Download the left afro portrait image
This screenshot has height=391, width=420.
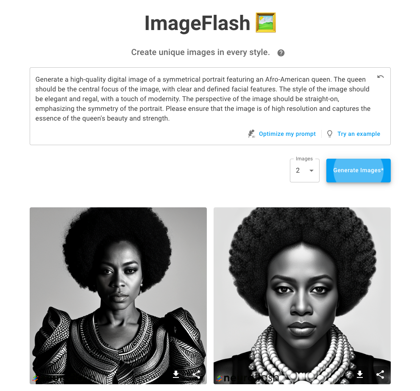[176, 374]
